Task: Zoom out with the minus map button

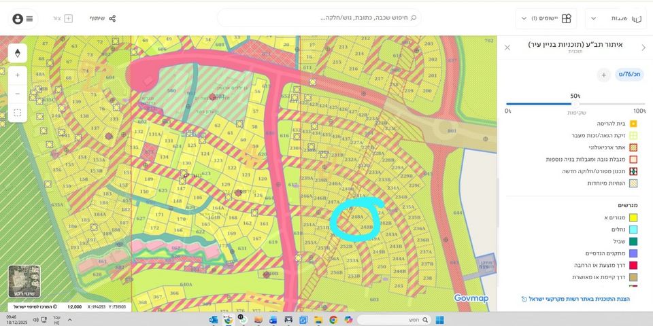Action: click(x=17, y=93)
